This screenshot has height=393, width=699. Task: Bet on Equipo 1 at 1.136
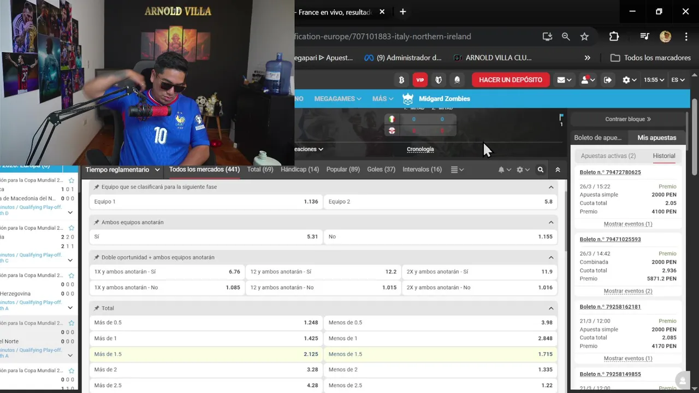(x=206, y=202)
